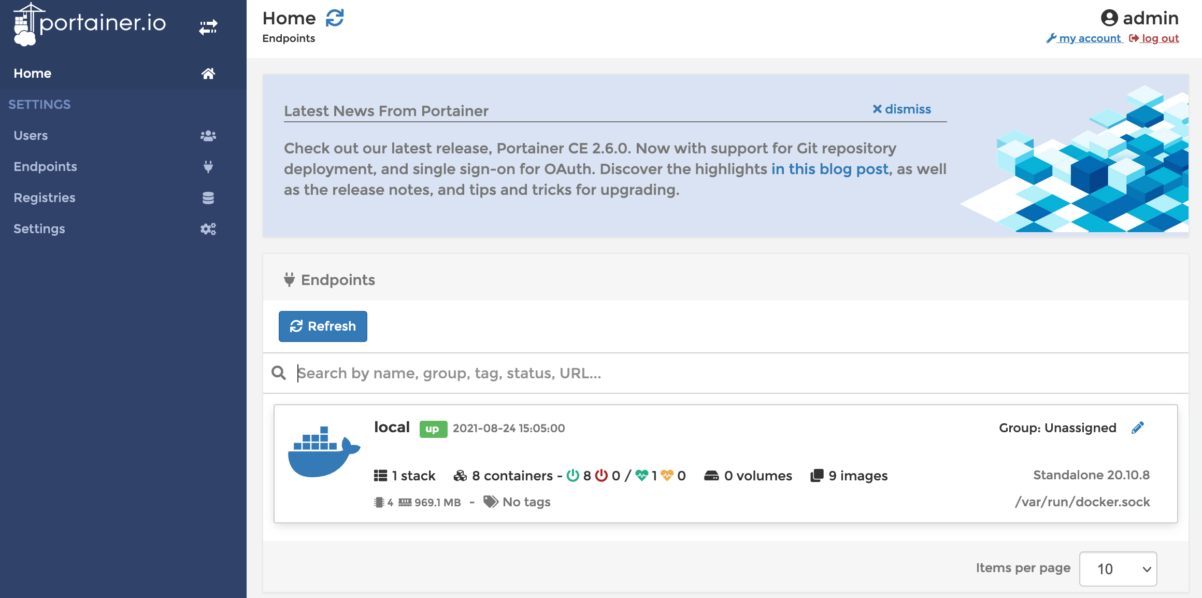Click the Endpoints plug icon in sidebar

[208, 167]
